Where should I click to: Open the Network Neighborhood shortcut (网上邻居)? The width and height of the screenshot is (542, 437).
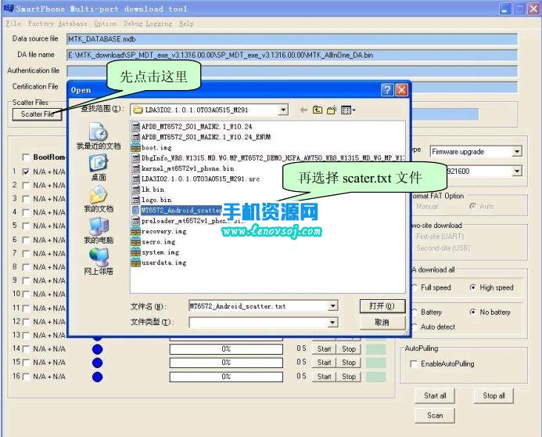[x=99, y=262]
